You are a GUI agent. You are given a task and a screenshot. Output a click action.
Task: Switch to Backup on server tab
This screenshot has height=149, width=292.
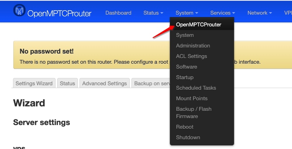click(151, 83)
